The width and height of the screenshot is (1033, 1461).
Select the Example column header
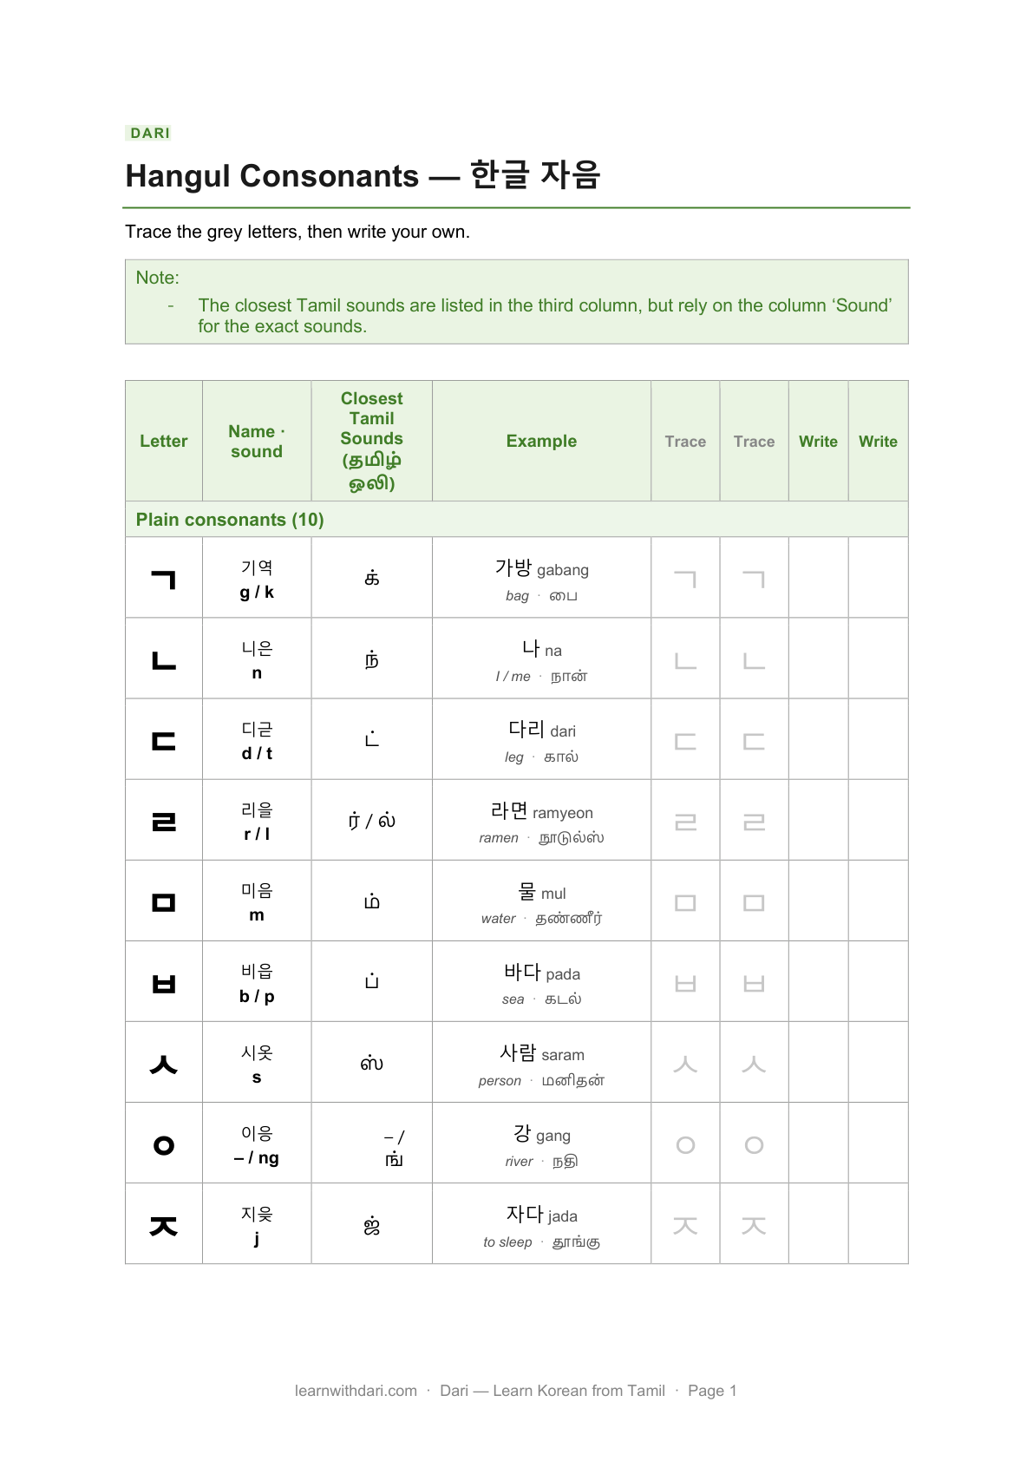pos(541,441)
